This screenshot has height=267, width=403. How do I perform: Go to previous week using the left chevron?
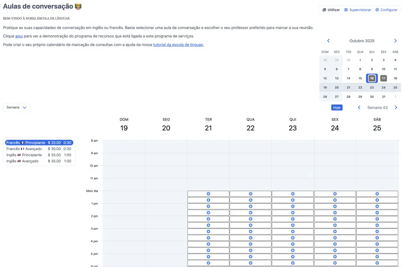coord(359,108)
